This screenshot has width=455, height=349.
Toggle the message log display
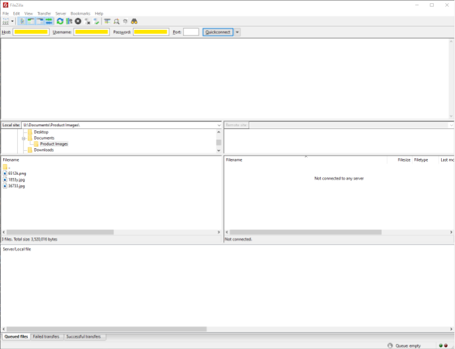22,21
